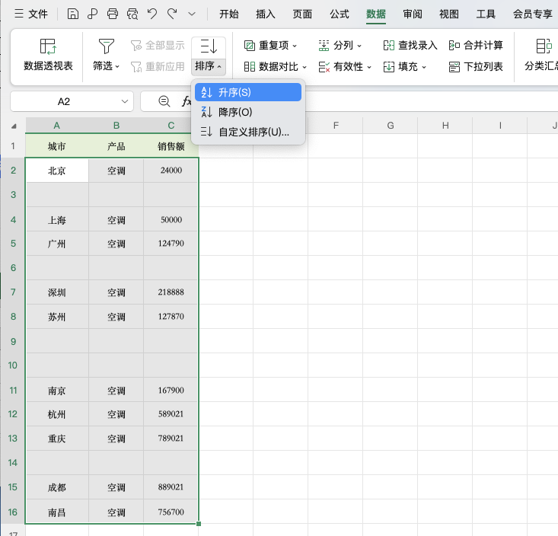Click the select-all corner triangle
558x536 pixels.
coord(14,126)
